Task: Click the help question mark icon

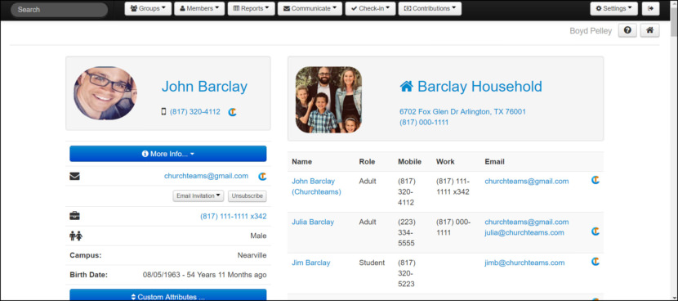Action: point(627,31)
